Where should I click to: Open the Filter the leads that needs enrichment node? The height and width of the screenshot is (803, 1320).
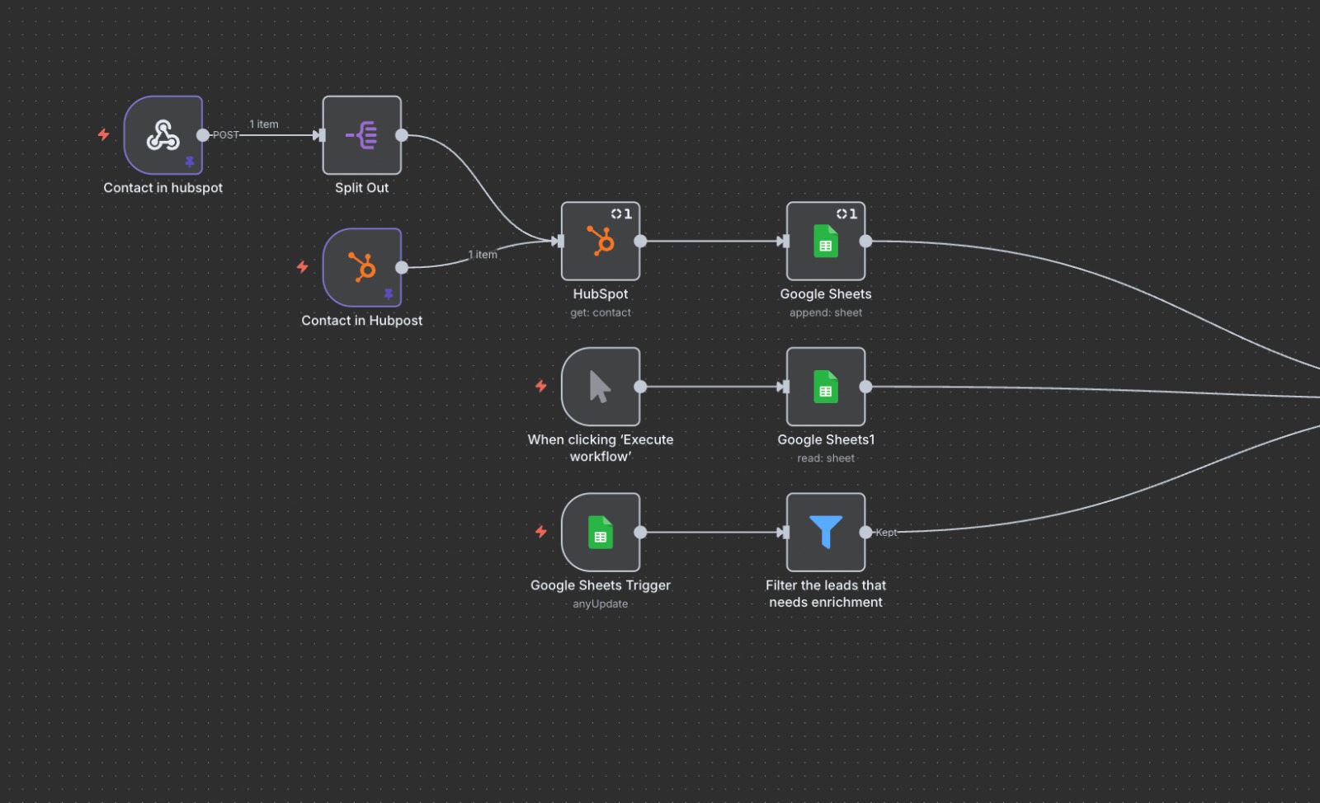coord(825,533)
